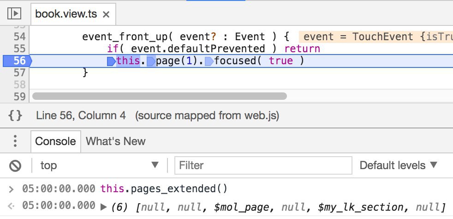Open the drawer three-dot menu
Viewport: 453px width, 219px height.
[15, 141]
